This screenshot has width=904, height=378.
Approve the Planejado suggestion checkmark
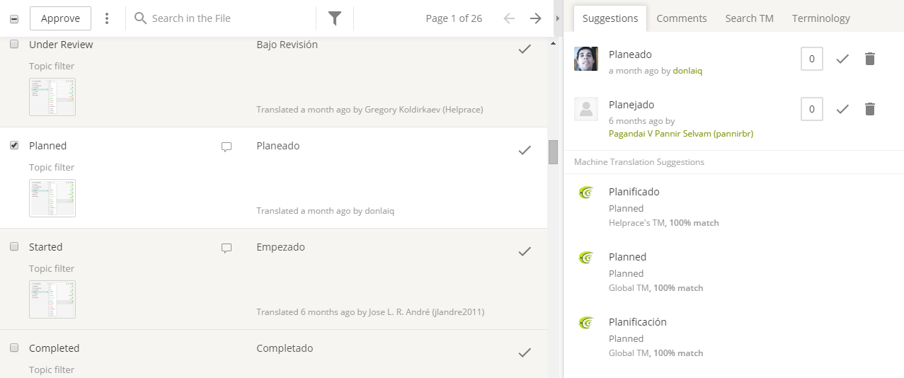pyautogui.click(x=842, y=109)
